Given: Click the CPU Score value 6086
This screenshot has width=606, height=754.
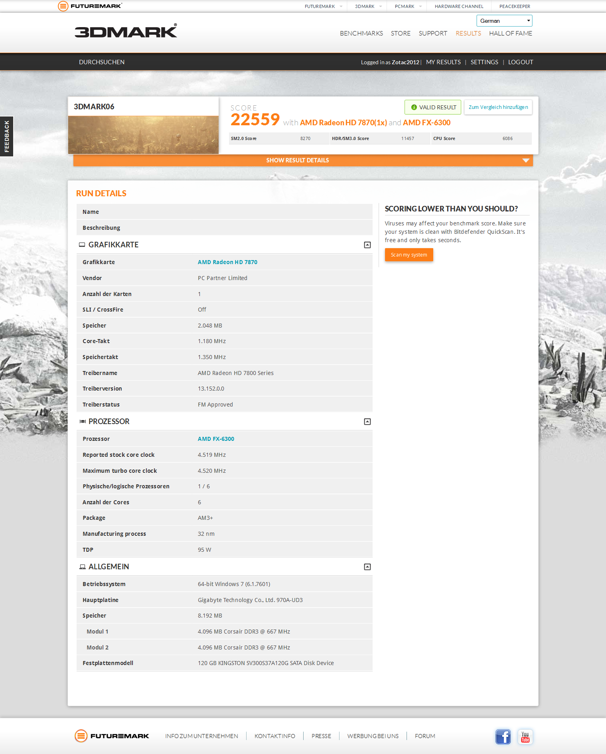Looking at the screenshot, I should pyautogui.click(x=507, y=138).
